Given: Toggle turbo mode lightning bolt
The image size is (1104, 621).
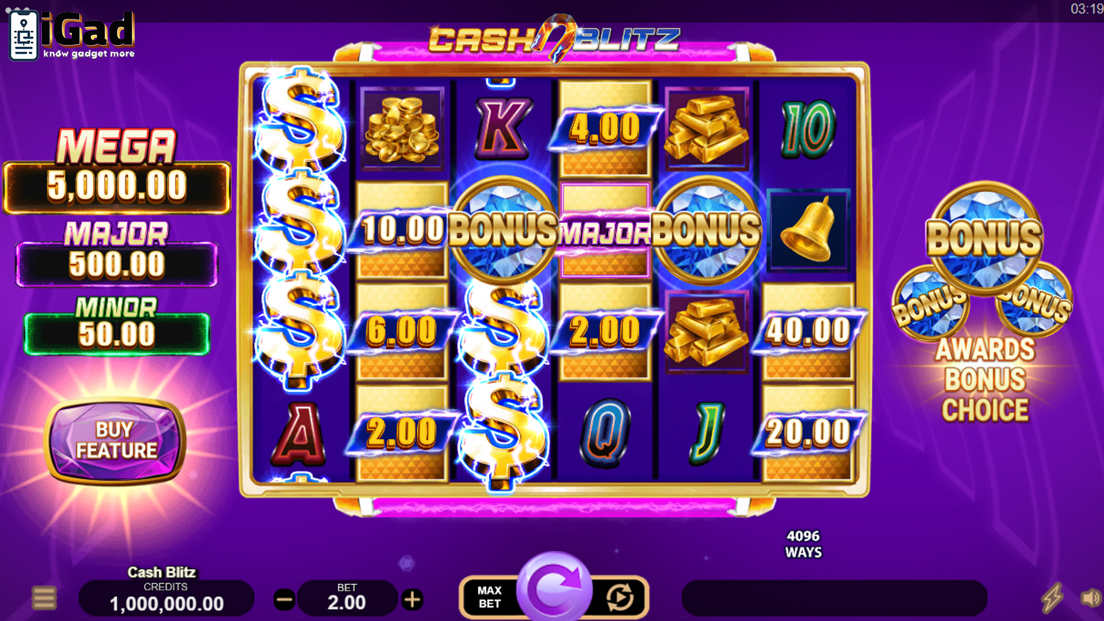Looking at the screenshot, I should tap(1052, 598).
